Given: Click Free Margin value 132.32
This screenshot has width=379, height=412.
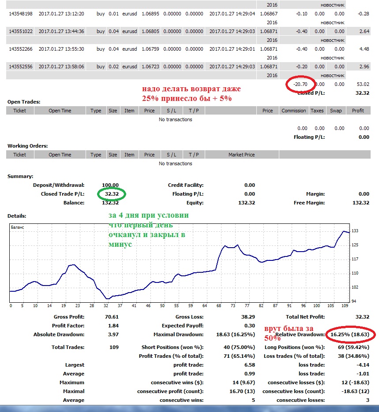Looking at the screenshot, I should tap(361, 203).
